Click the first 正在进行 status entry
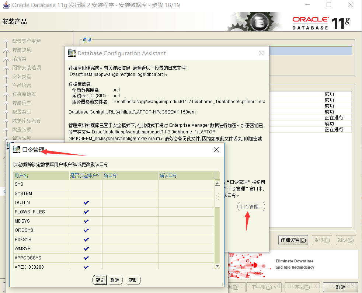The width and height of the screenshot is (362, 293). [x=334, y=118]
